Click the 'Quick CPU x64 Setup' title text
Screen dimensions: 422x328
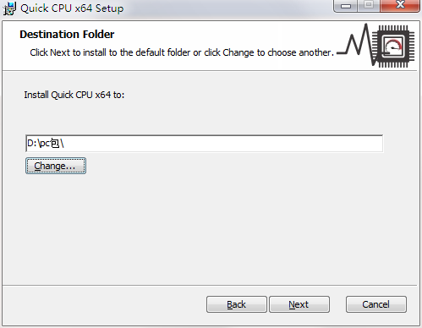(72, 8)
